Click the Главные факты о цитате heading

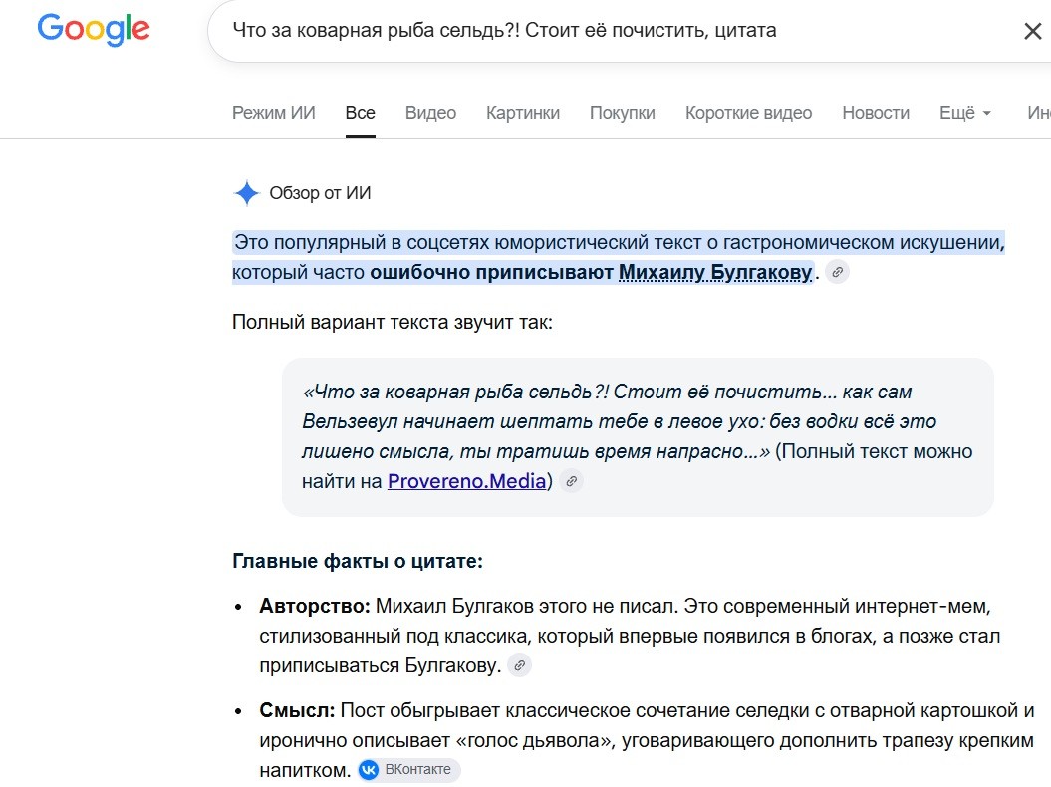358,561
